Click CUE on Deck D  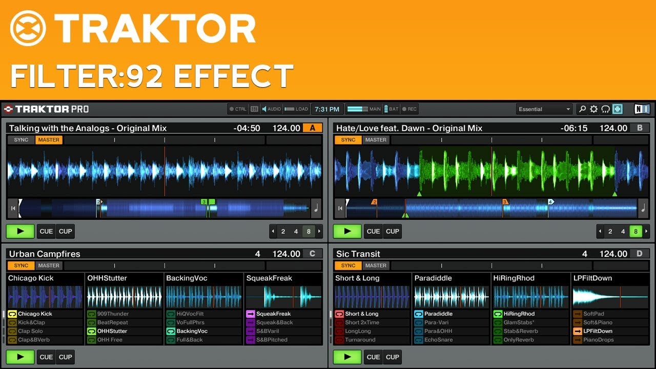pyautogui.click(x=374, y=357)
